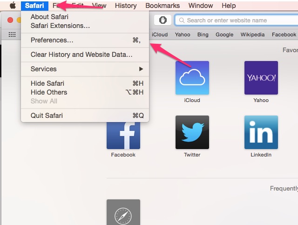Open the LinkedIn favorite tile
The height and width of the screenshot is (225, 298).
pyautogui.click(x=261, y=132)
